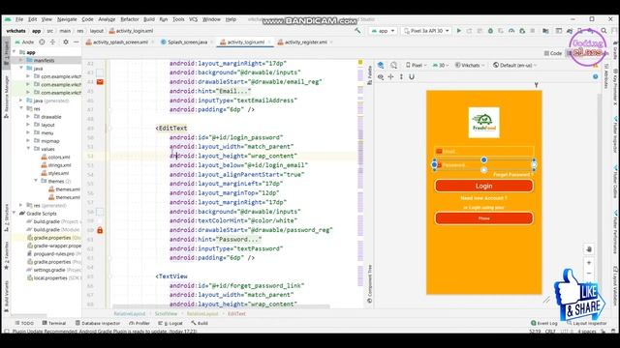Open the Event Log
Viewport: 620px width, 348px height.
(544, 323)
